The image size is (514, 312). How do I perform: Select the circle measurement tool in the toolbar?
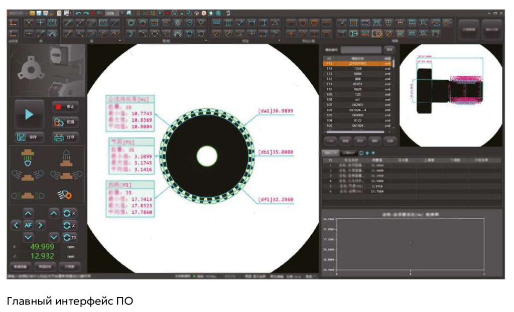click(x=131, y=23)
